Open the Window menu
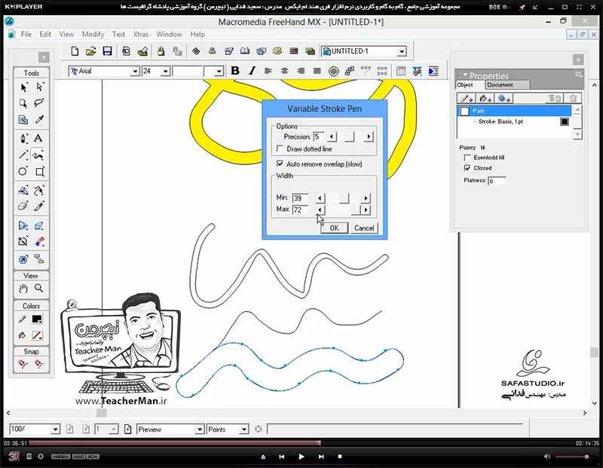 tap(169, 34)
